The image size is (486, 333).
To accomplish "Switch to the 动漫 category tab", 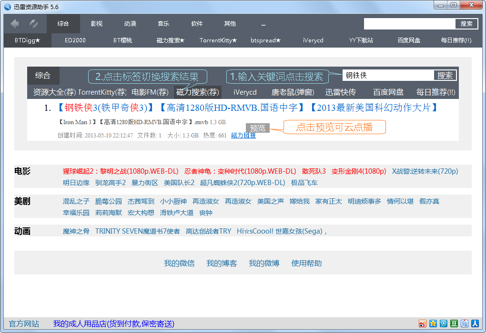I will 130,23.
